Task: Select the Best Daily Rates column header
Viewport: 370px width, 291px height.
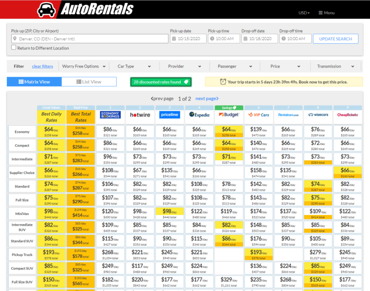Action: click(x=51, y=117)
